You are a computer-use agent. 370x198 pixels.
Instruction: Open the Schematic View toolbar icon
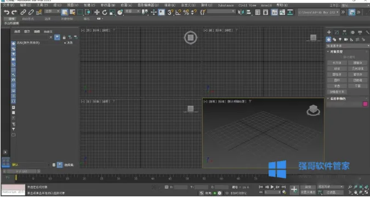coord(290,12)
